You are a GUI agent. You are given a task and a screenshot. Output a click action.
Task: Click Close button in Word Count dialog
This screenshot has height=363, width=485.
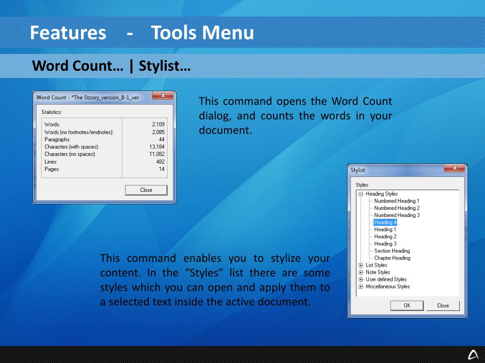coord(146,190)
